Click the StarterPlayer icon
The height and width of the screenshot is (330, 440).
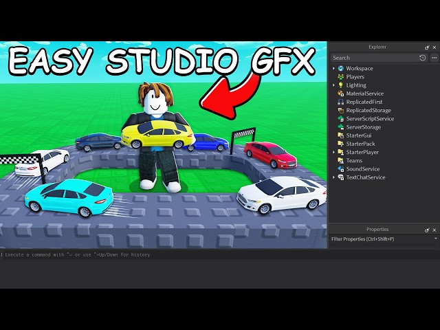(x=341, y=152)
